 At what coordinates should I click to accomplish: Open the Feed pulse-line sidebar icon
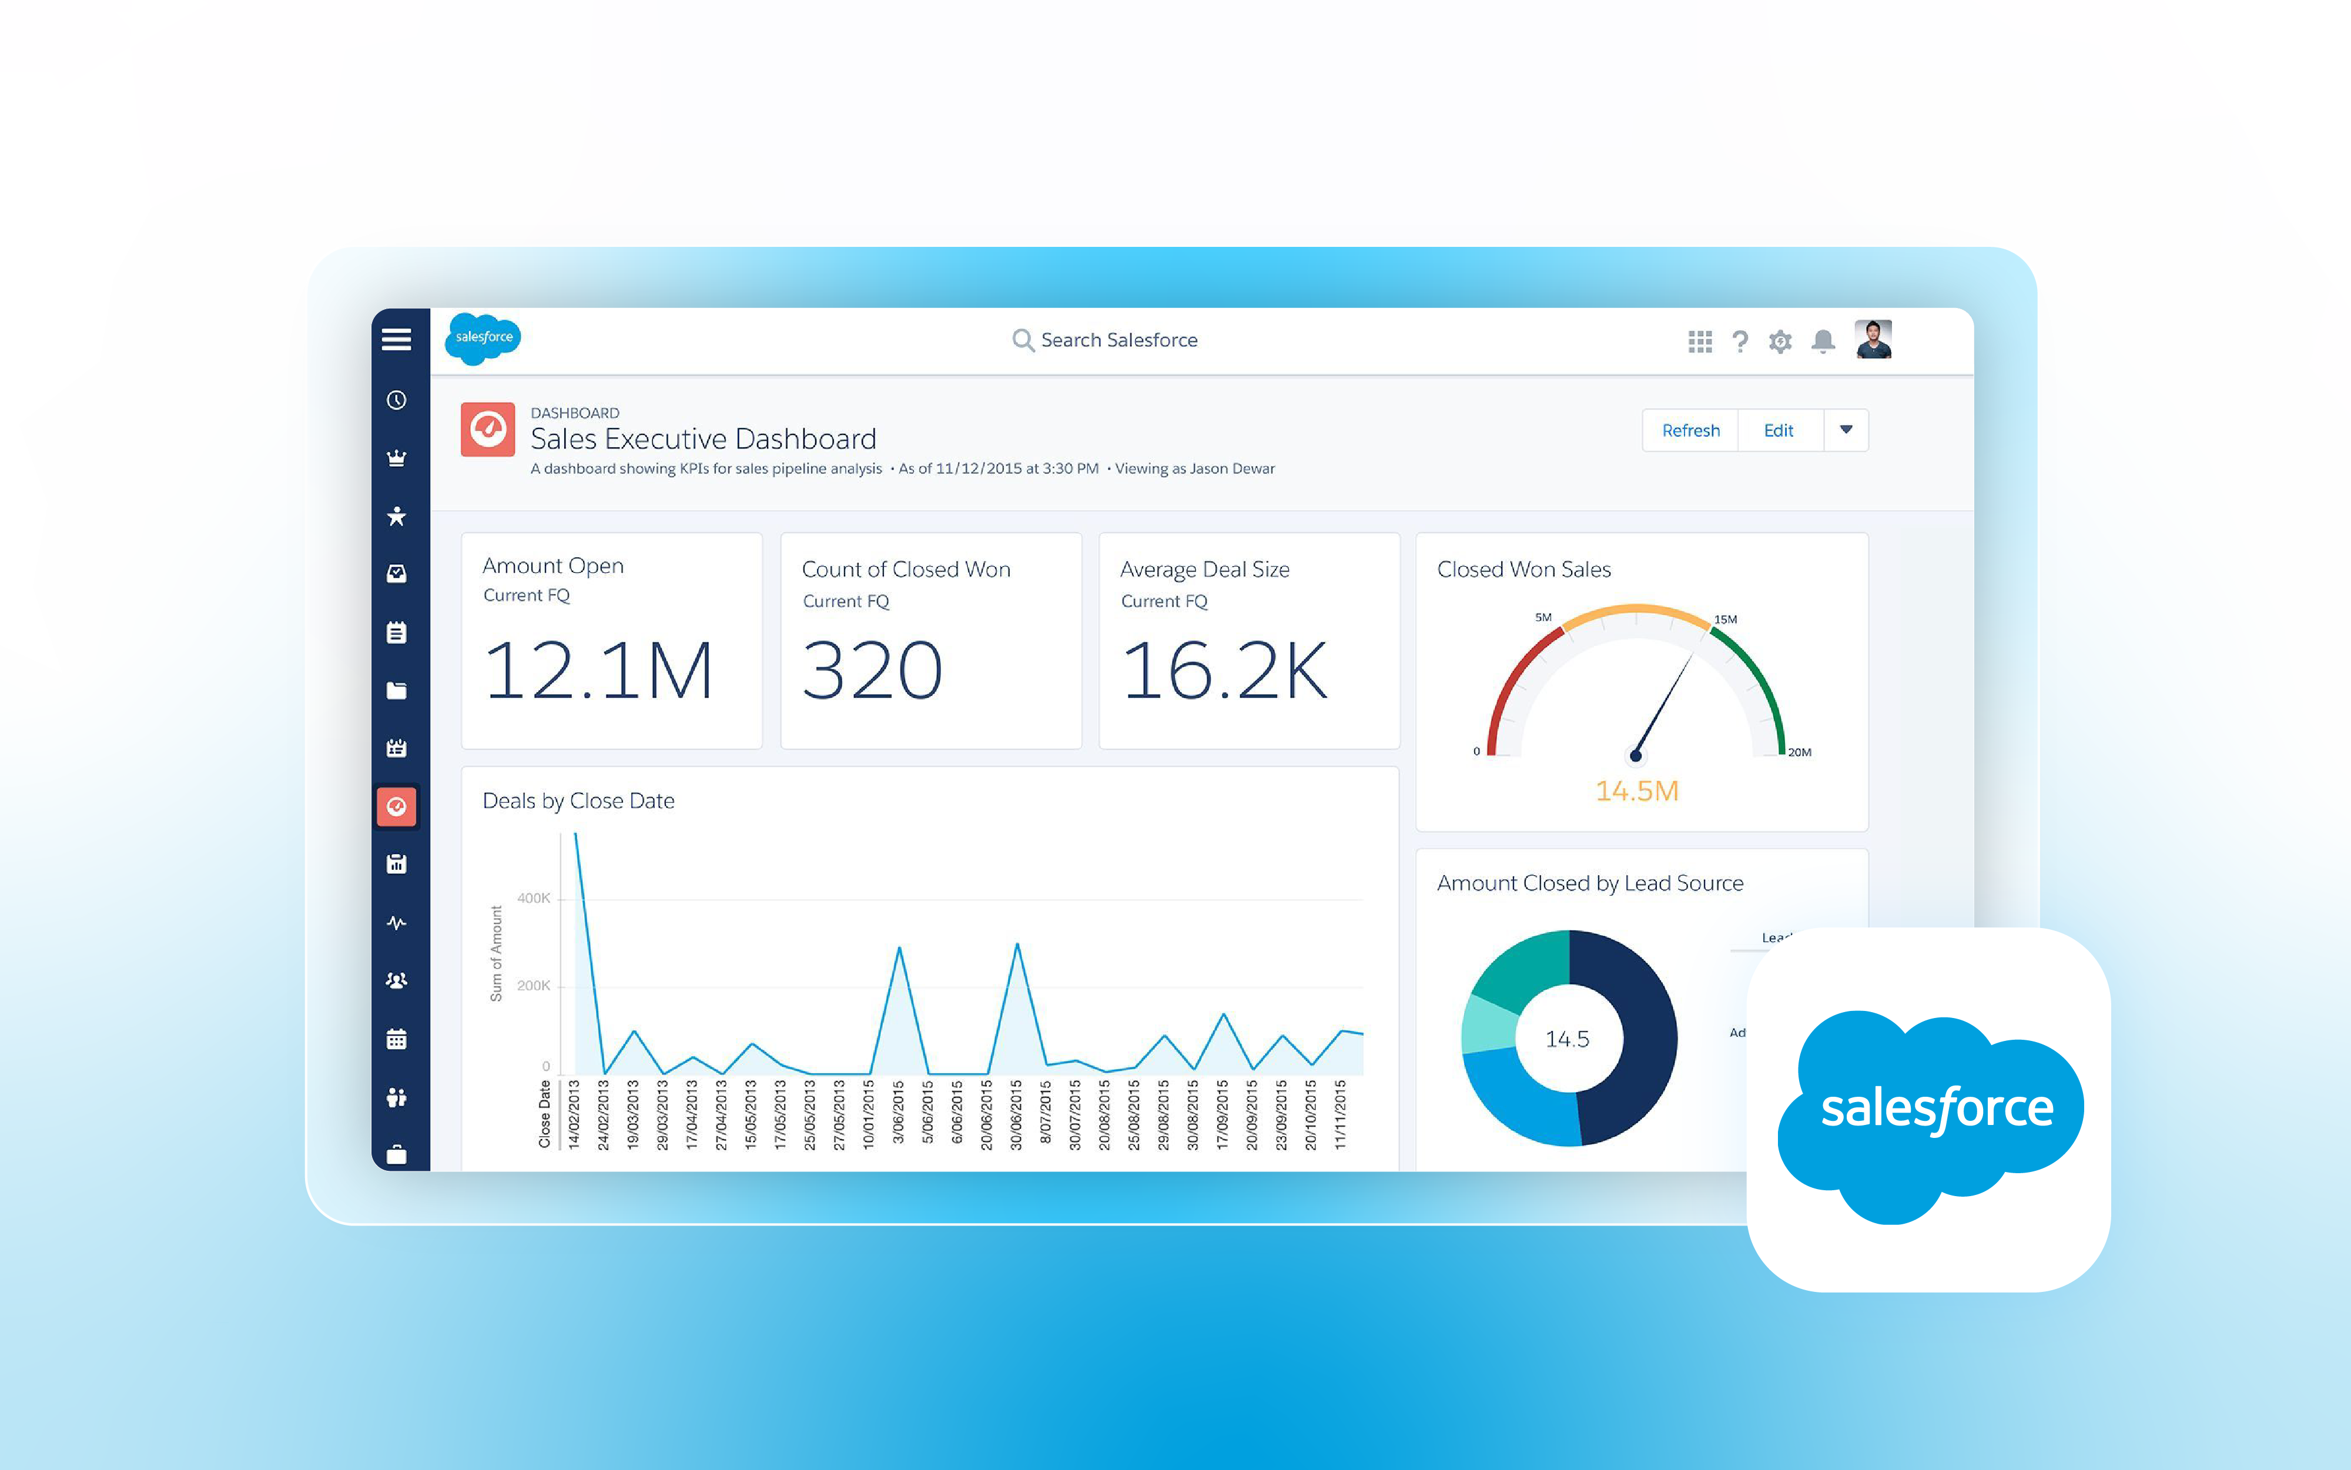point(396,922)
